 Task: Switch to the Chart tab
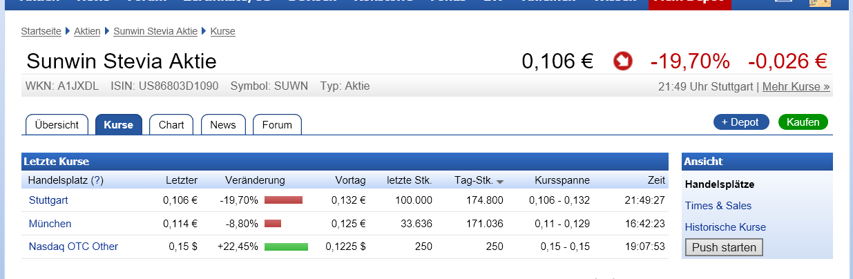171,125
